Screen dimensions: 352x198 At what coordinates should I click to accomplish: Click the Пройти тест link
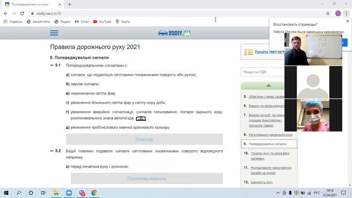coord(269,52)
